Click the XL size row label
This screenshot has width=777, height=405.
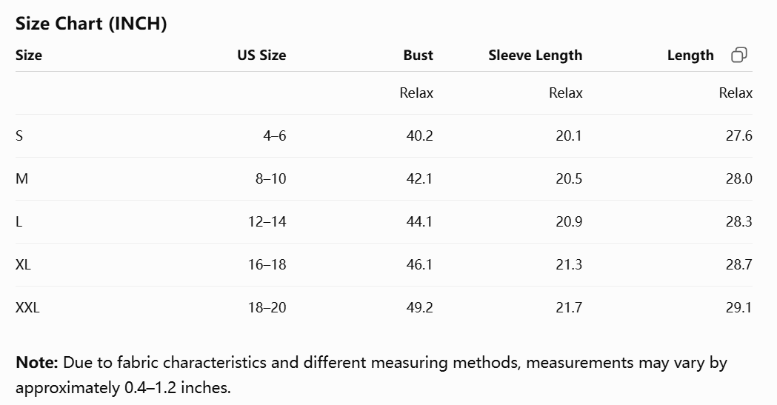[x=23, y=264]
